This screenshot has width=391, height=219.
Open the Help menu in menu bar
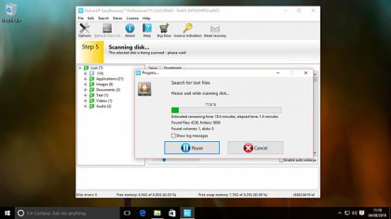(146, 18)
